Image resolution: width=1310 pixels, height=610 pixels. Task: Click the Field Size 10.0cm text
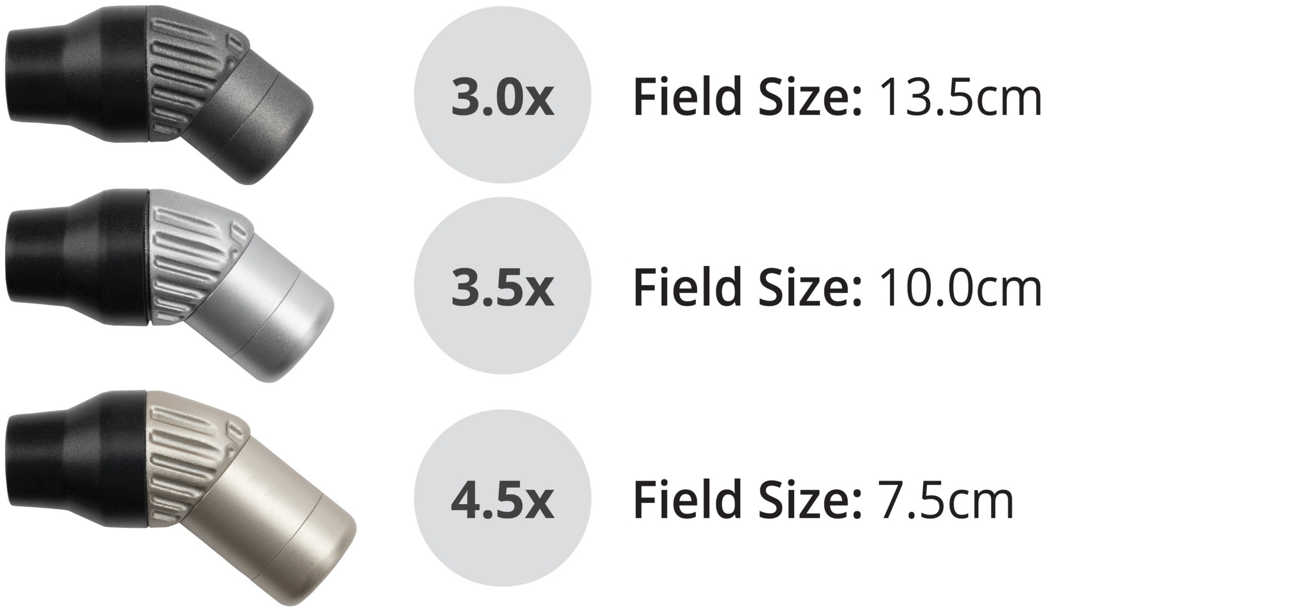[837, 287]
